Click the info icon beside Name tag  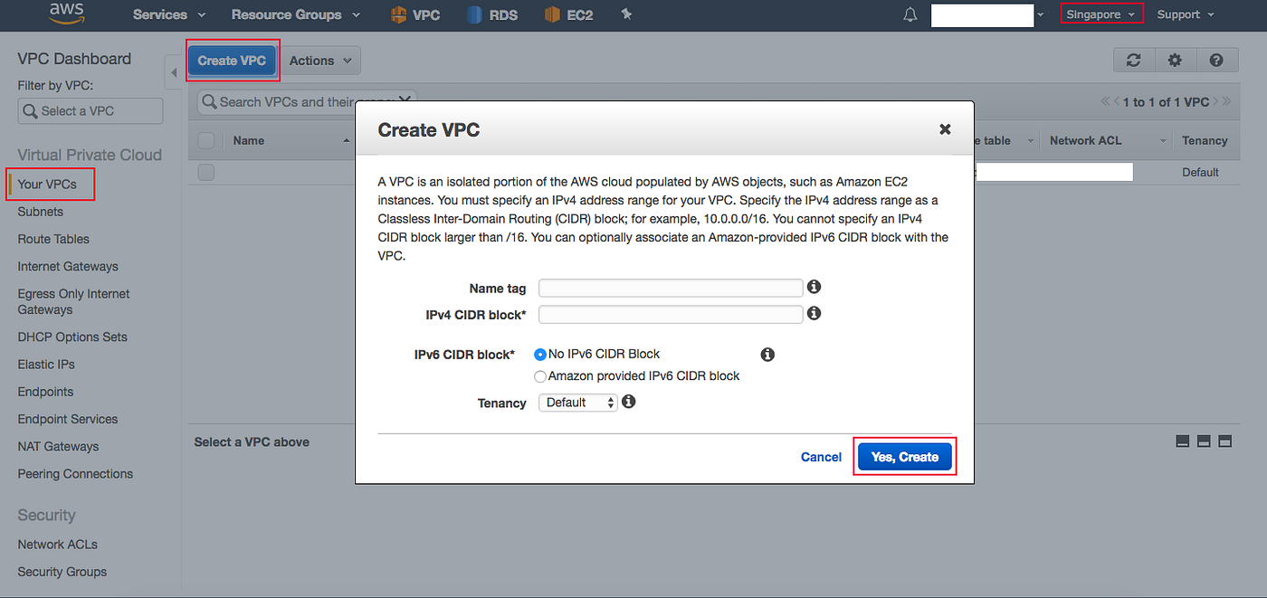tap(813, 287)
